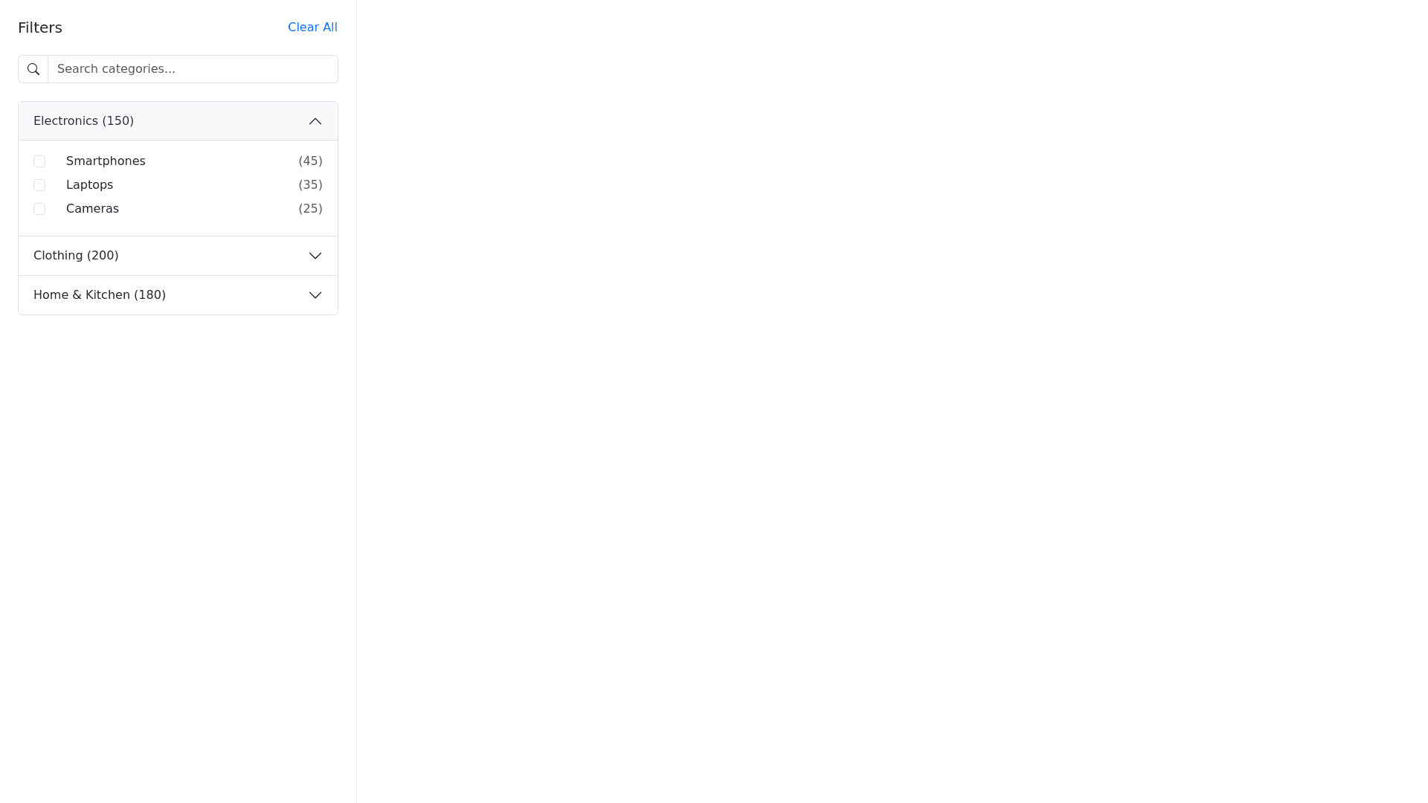Click the Clear All link
The width and height of the screenshot is (1428, 803).
pyautogui.click(x=312, y=28)
